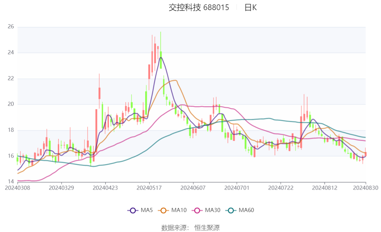The image size is (381, 232).
Task: Click the data source text 恒生聚源
Action: pos(207,228)
